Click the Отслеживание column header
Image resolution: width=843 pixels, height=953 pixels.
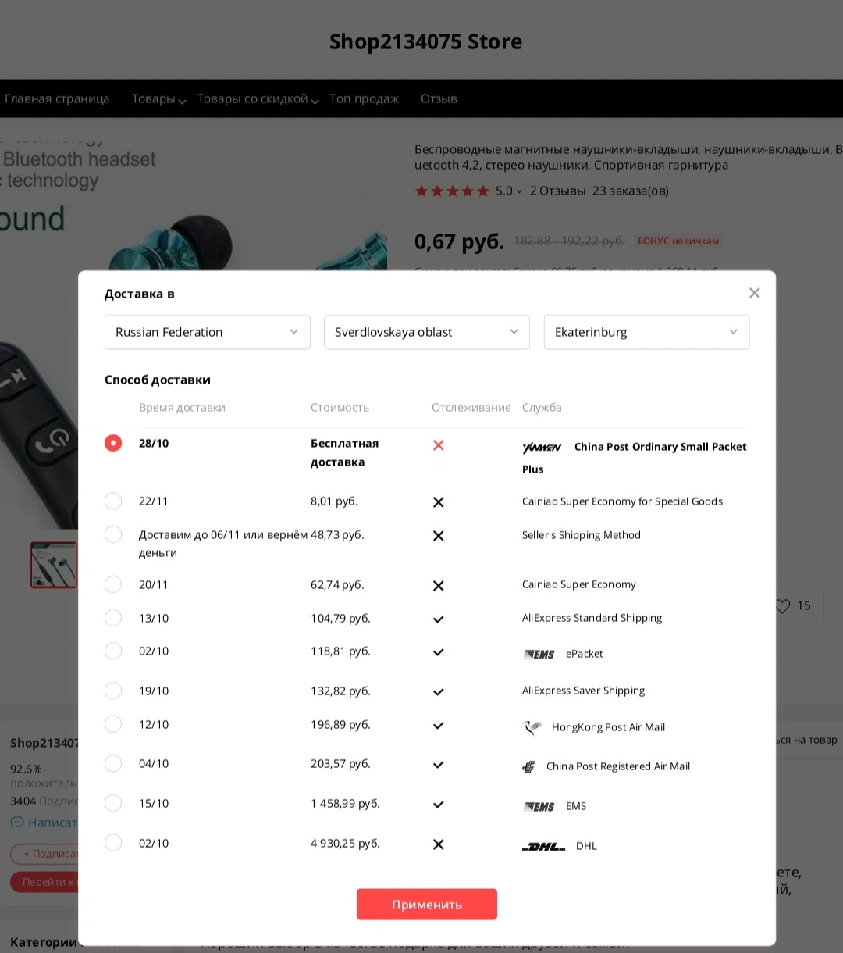pos(471,407)
